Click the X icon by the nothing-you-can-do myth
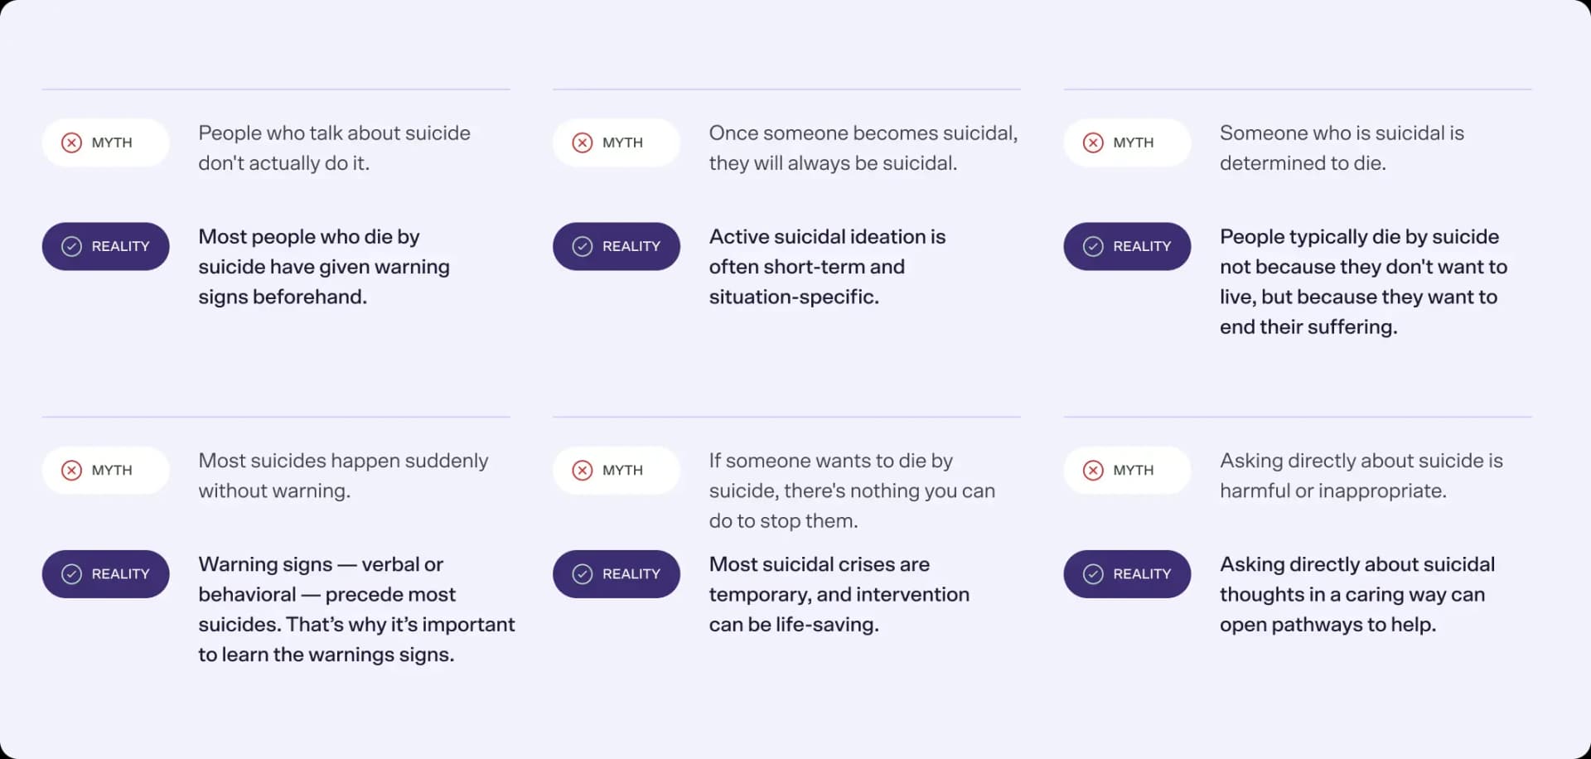This screenshot has height=759, width=1591. click(x=583, y=471)
